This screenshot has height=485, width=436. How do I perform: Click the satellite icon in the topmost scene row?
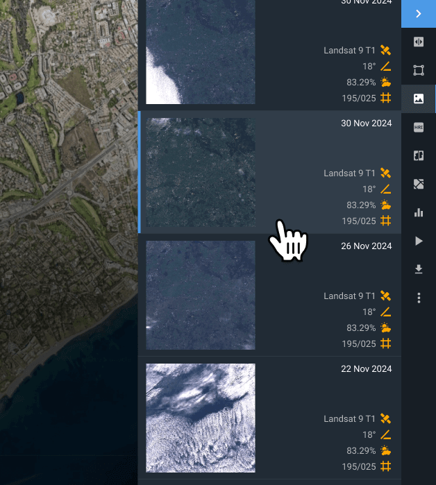tap(385, 51)
